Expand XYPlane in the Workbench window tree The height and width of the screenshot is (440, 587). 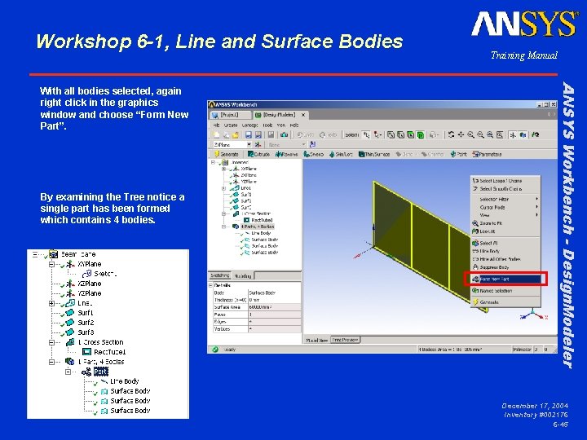pos(224,169)
